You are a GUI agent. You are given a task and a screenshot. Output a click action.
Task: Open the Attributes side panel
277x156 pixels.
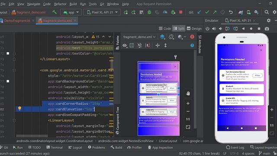click(200, 44)
